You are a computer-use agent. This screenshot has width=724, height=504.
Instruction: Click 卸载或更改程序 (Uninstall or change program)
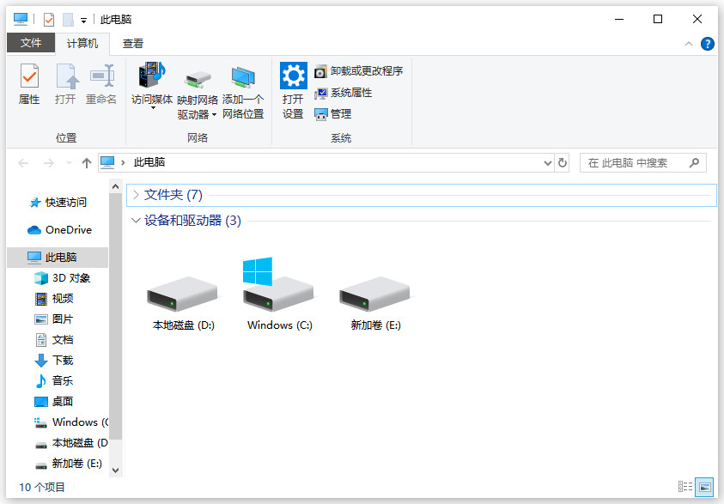[359, 71]
